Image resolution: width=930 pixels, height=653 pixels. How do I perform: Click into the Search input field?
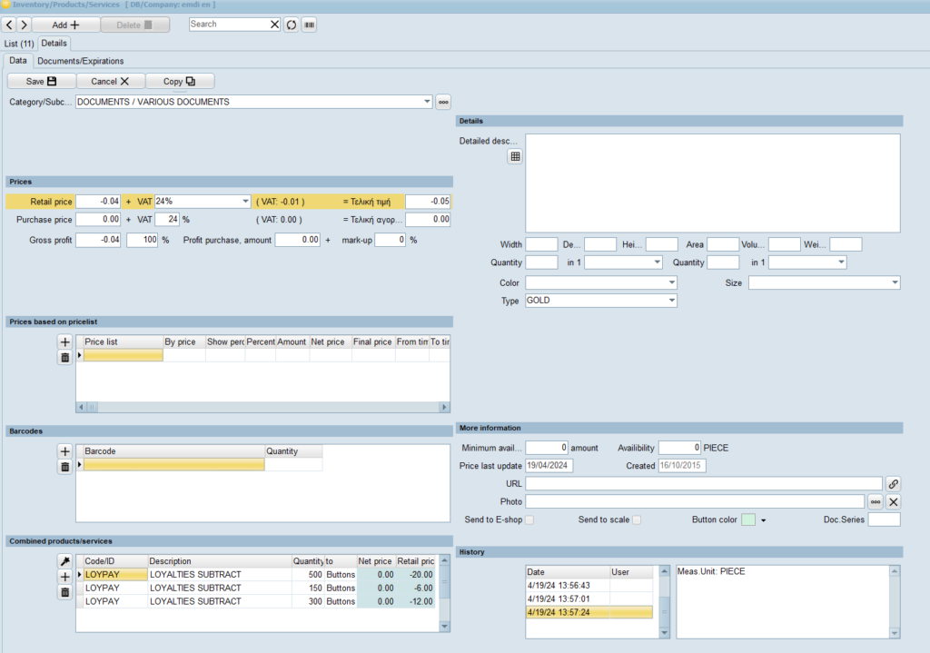(229, 25)
